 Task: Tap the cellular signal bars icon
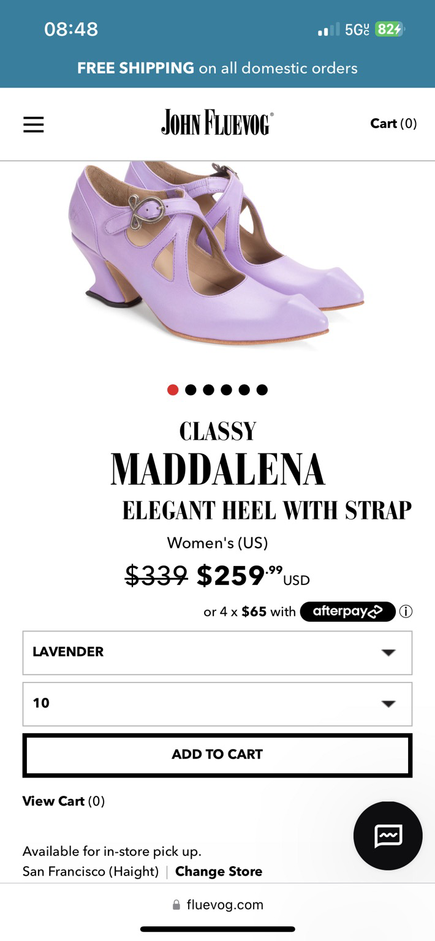328,29
